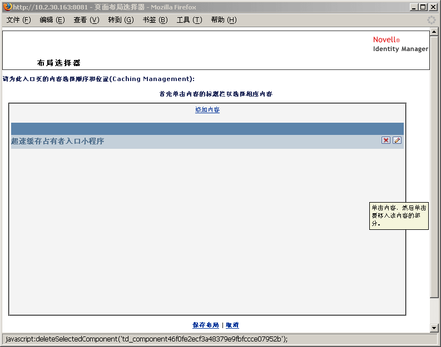Click the scrollbar up arrow

click(x=434, y=32)
